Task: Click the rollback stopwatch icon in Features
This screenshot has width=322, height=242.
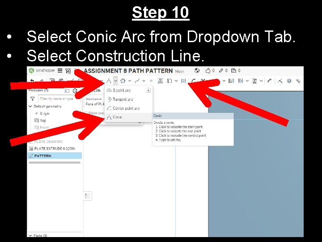Action: click(75, 91)
